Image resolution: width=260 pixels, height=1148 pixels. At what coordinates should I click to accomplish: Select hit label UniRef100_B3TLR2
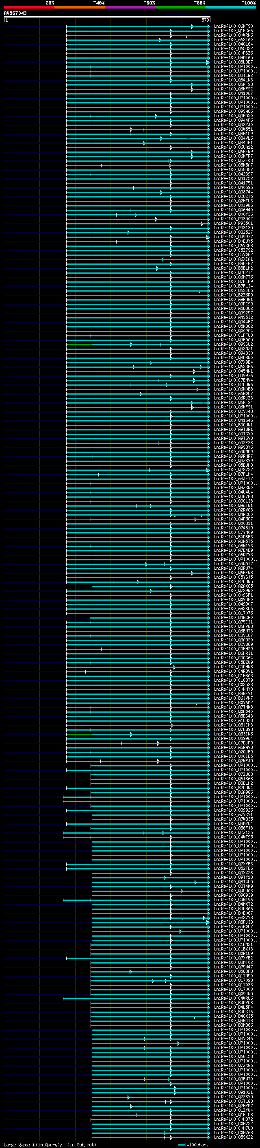(x=233, y=76)
